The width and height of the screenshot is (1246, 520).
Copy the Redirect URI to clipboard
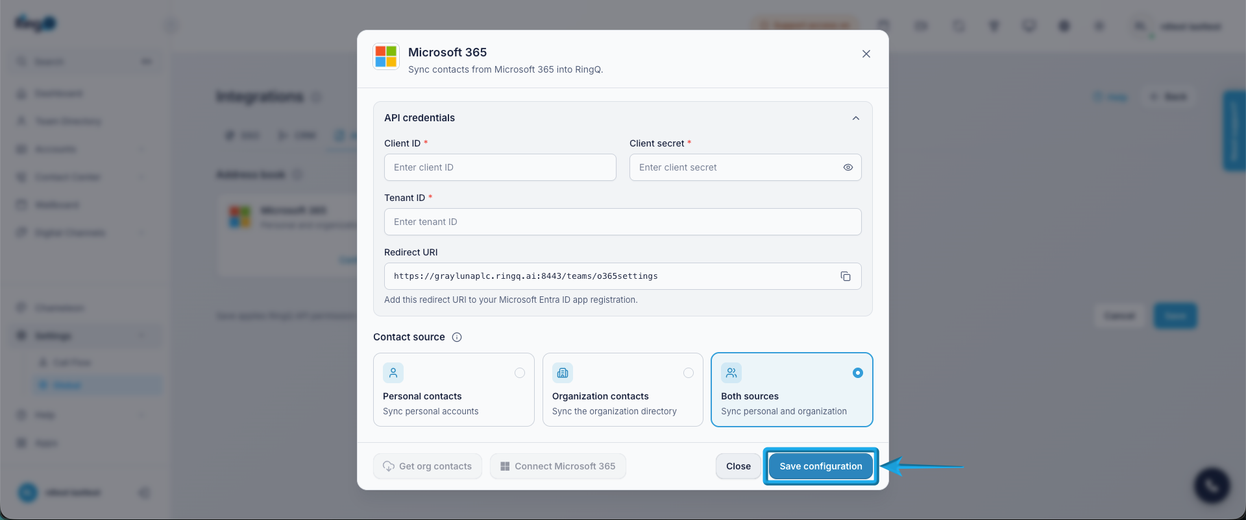(x=845, y=276)
